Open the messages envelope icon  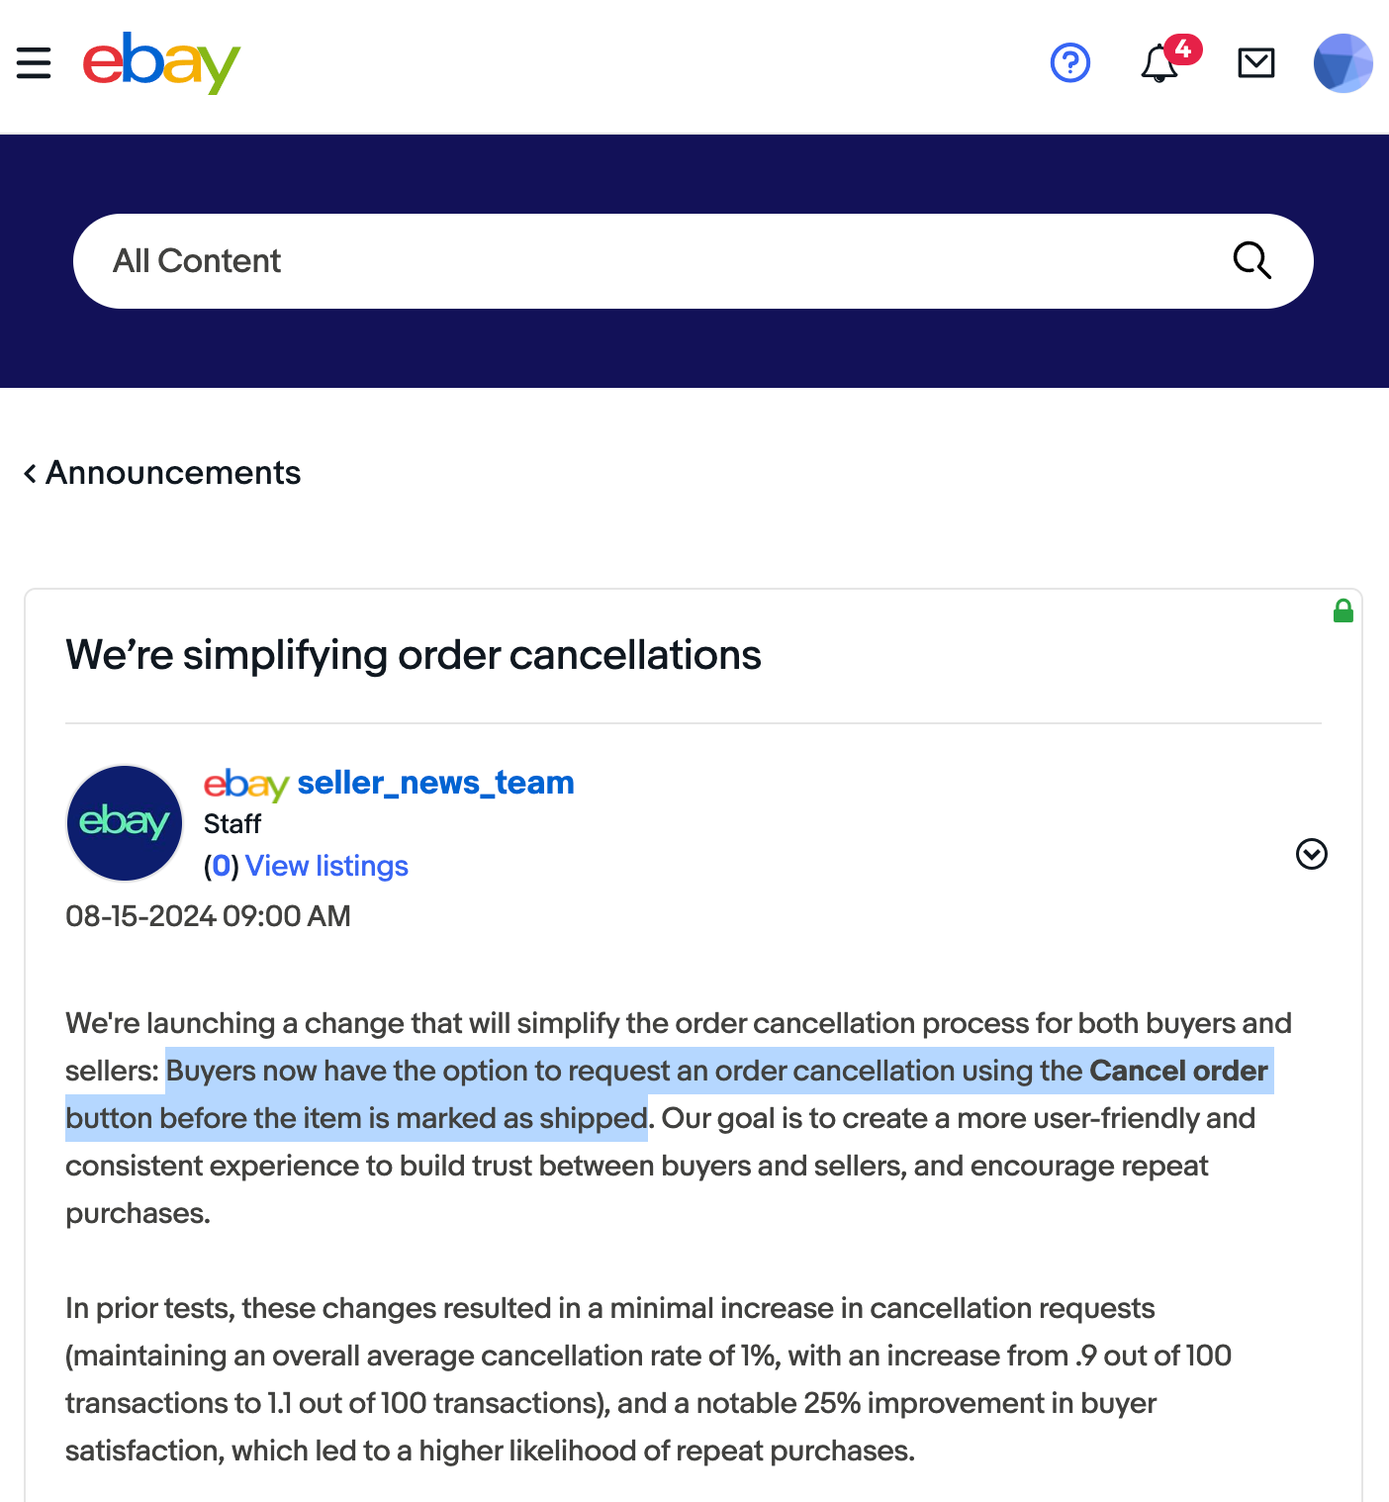(1255, 63)
